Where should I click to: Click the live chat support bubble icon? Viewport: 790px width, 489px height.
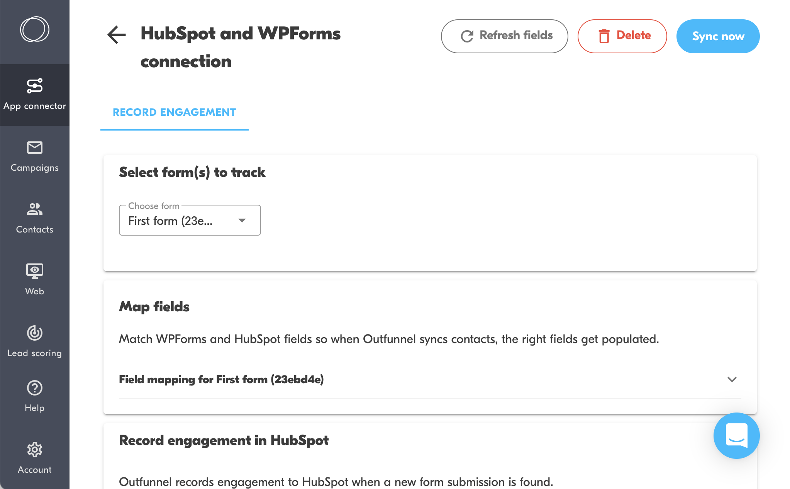737,435
